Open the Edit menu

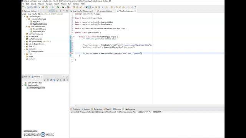tap(28, 4)
